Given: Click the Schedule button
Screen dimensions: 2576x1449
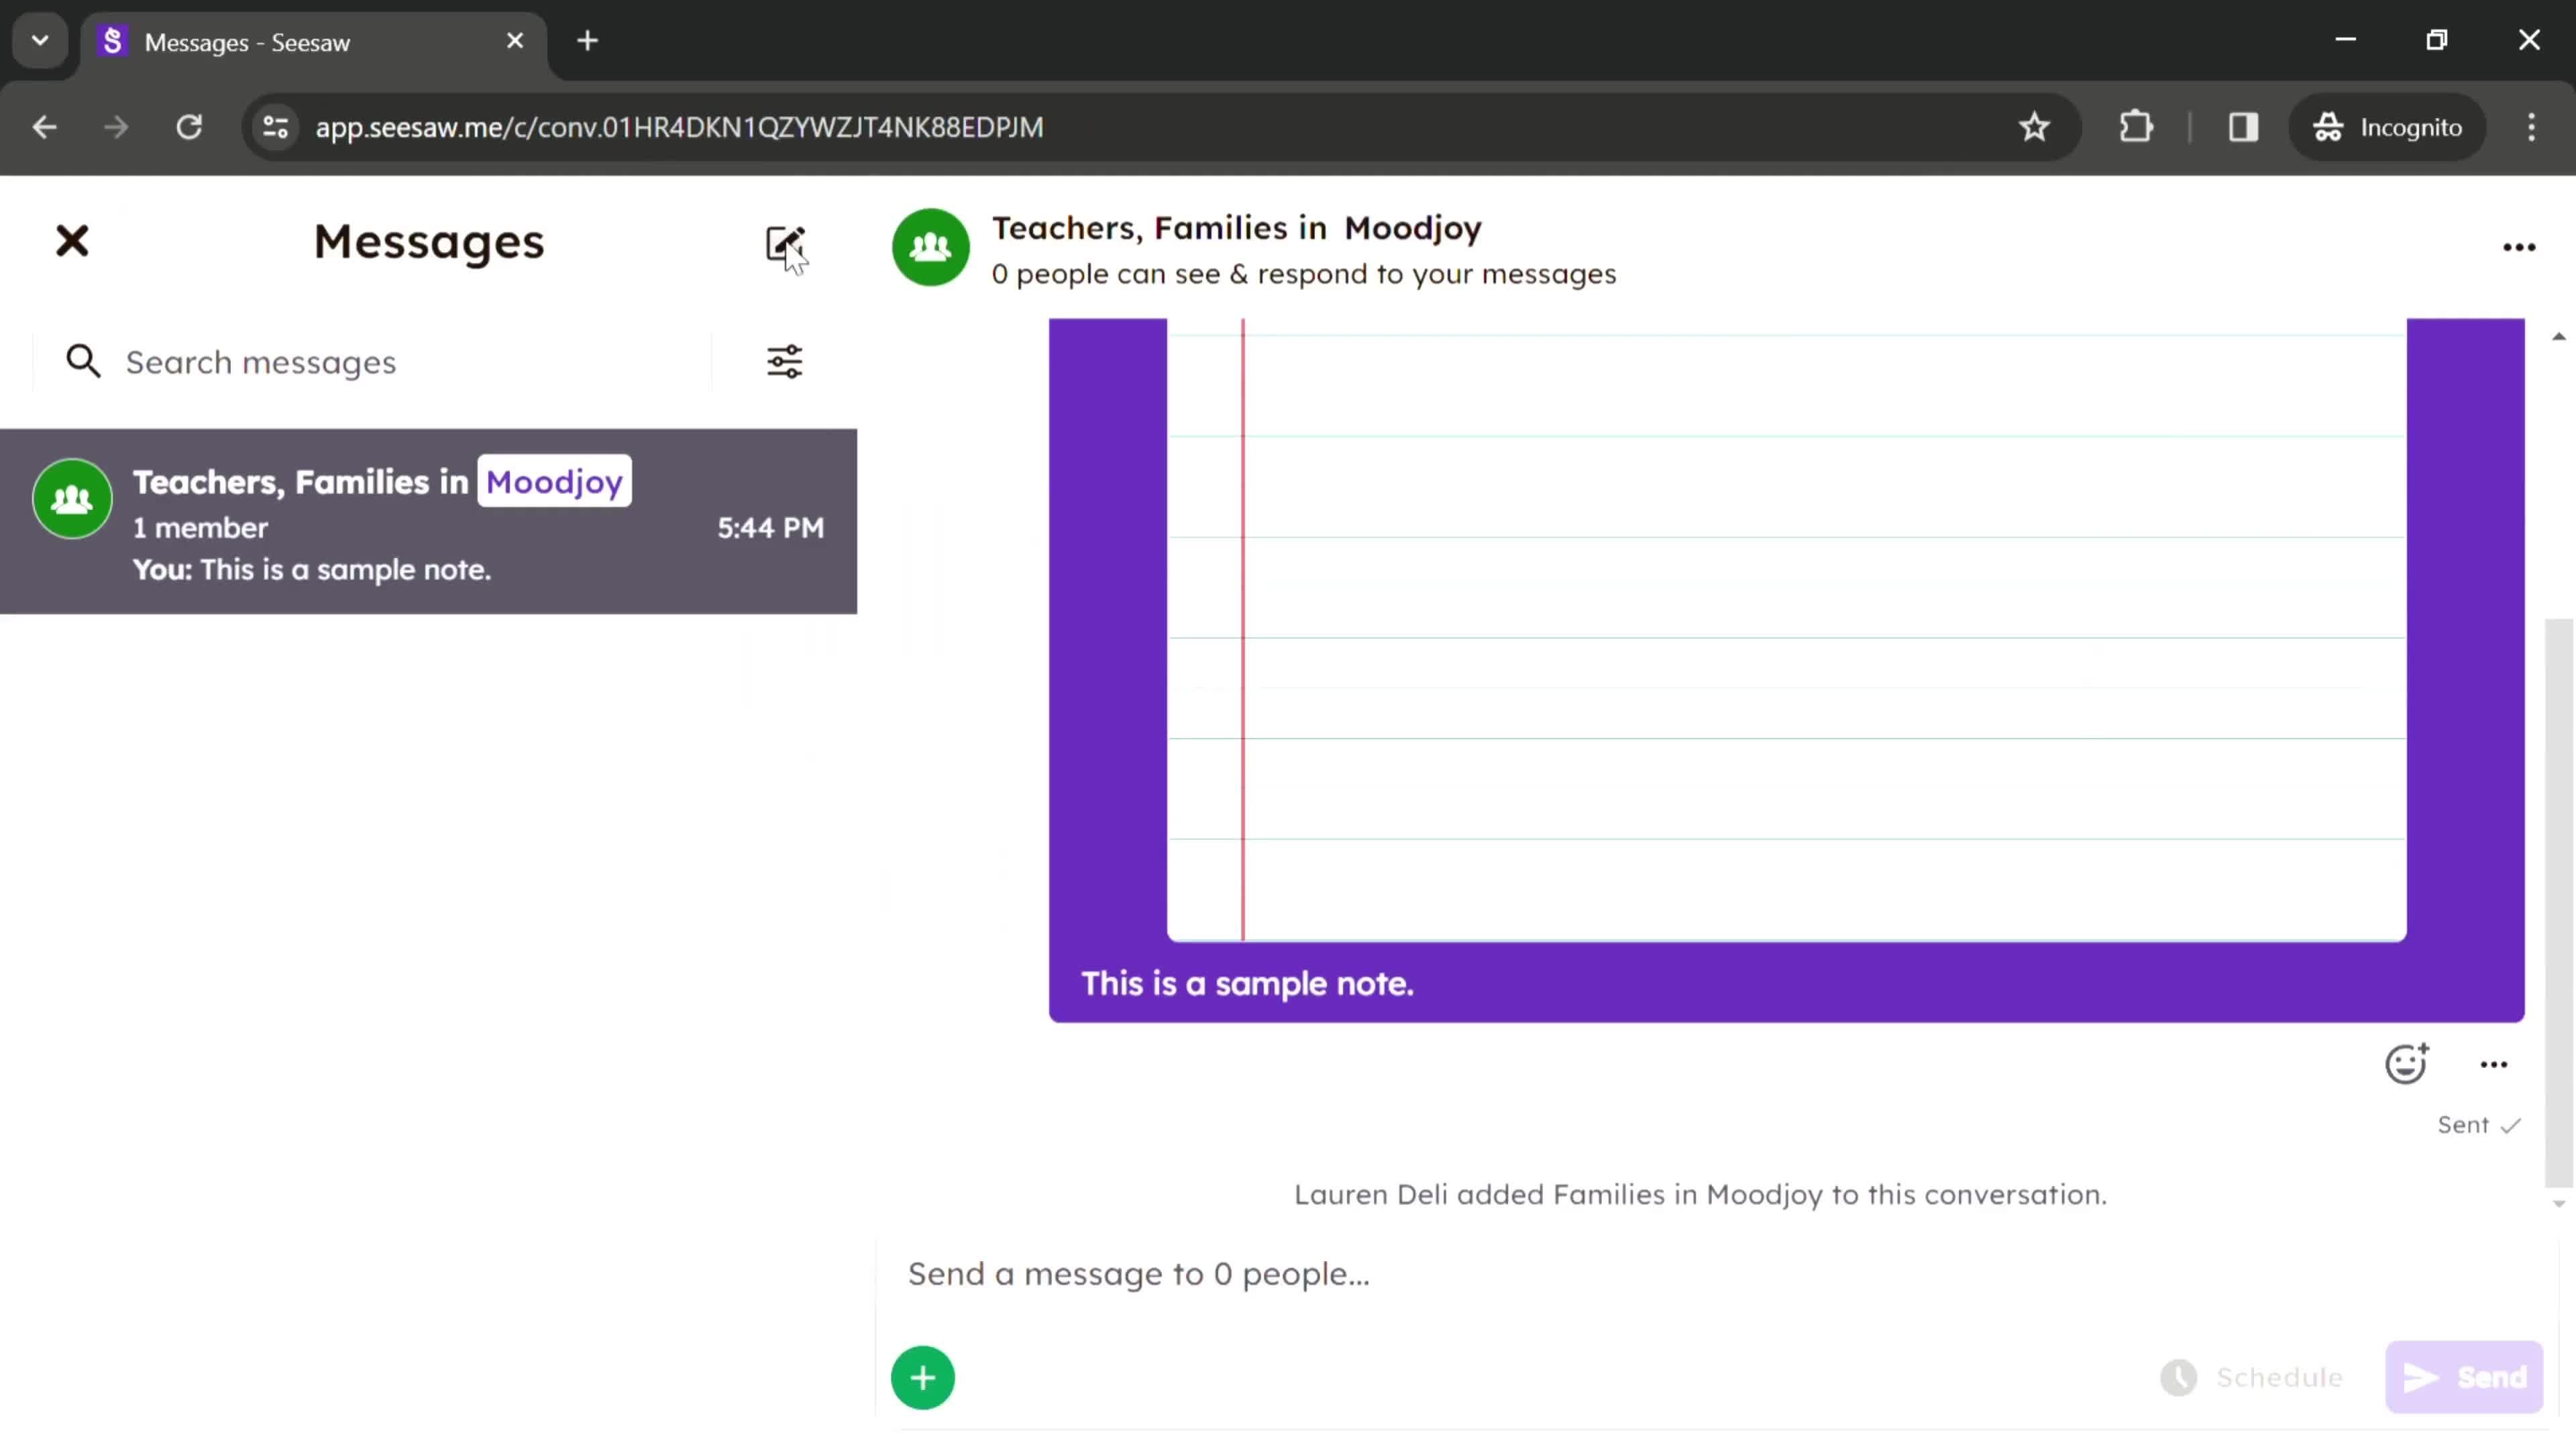Looking at the screenshot, I should [2252, 1378].
